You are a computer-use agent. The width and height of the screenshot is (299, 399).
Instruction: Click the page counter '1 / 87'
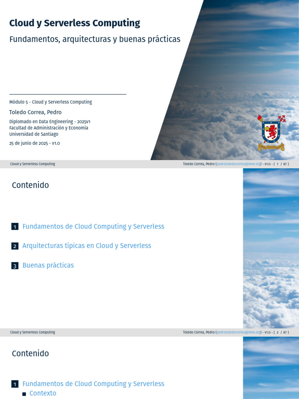tap(281, 164)
